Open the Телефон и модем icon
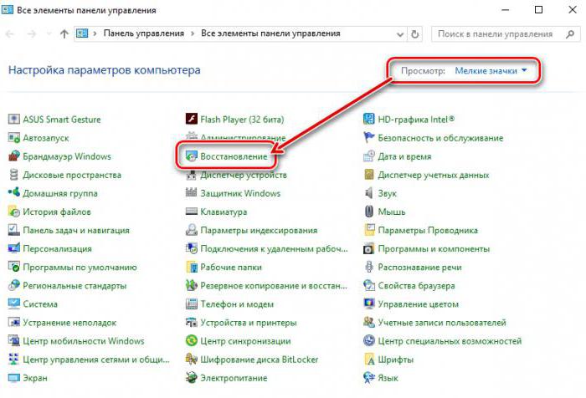This screenshot has height=398, width=586. 192,304
